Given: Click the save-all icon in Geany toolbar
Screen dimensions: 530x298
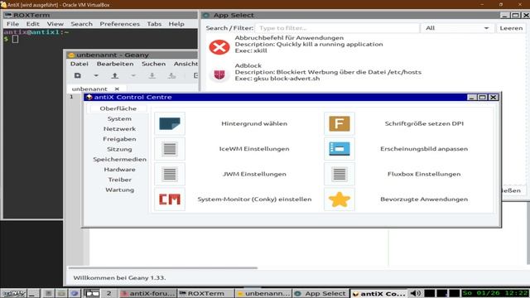Looking at the screenshot, I should click(x=171, y=75).
